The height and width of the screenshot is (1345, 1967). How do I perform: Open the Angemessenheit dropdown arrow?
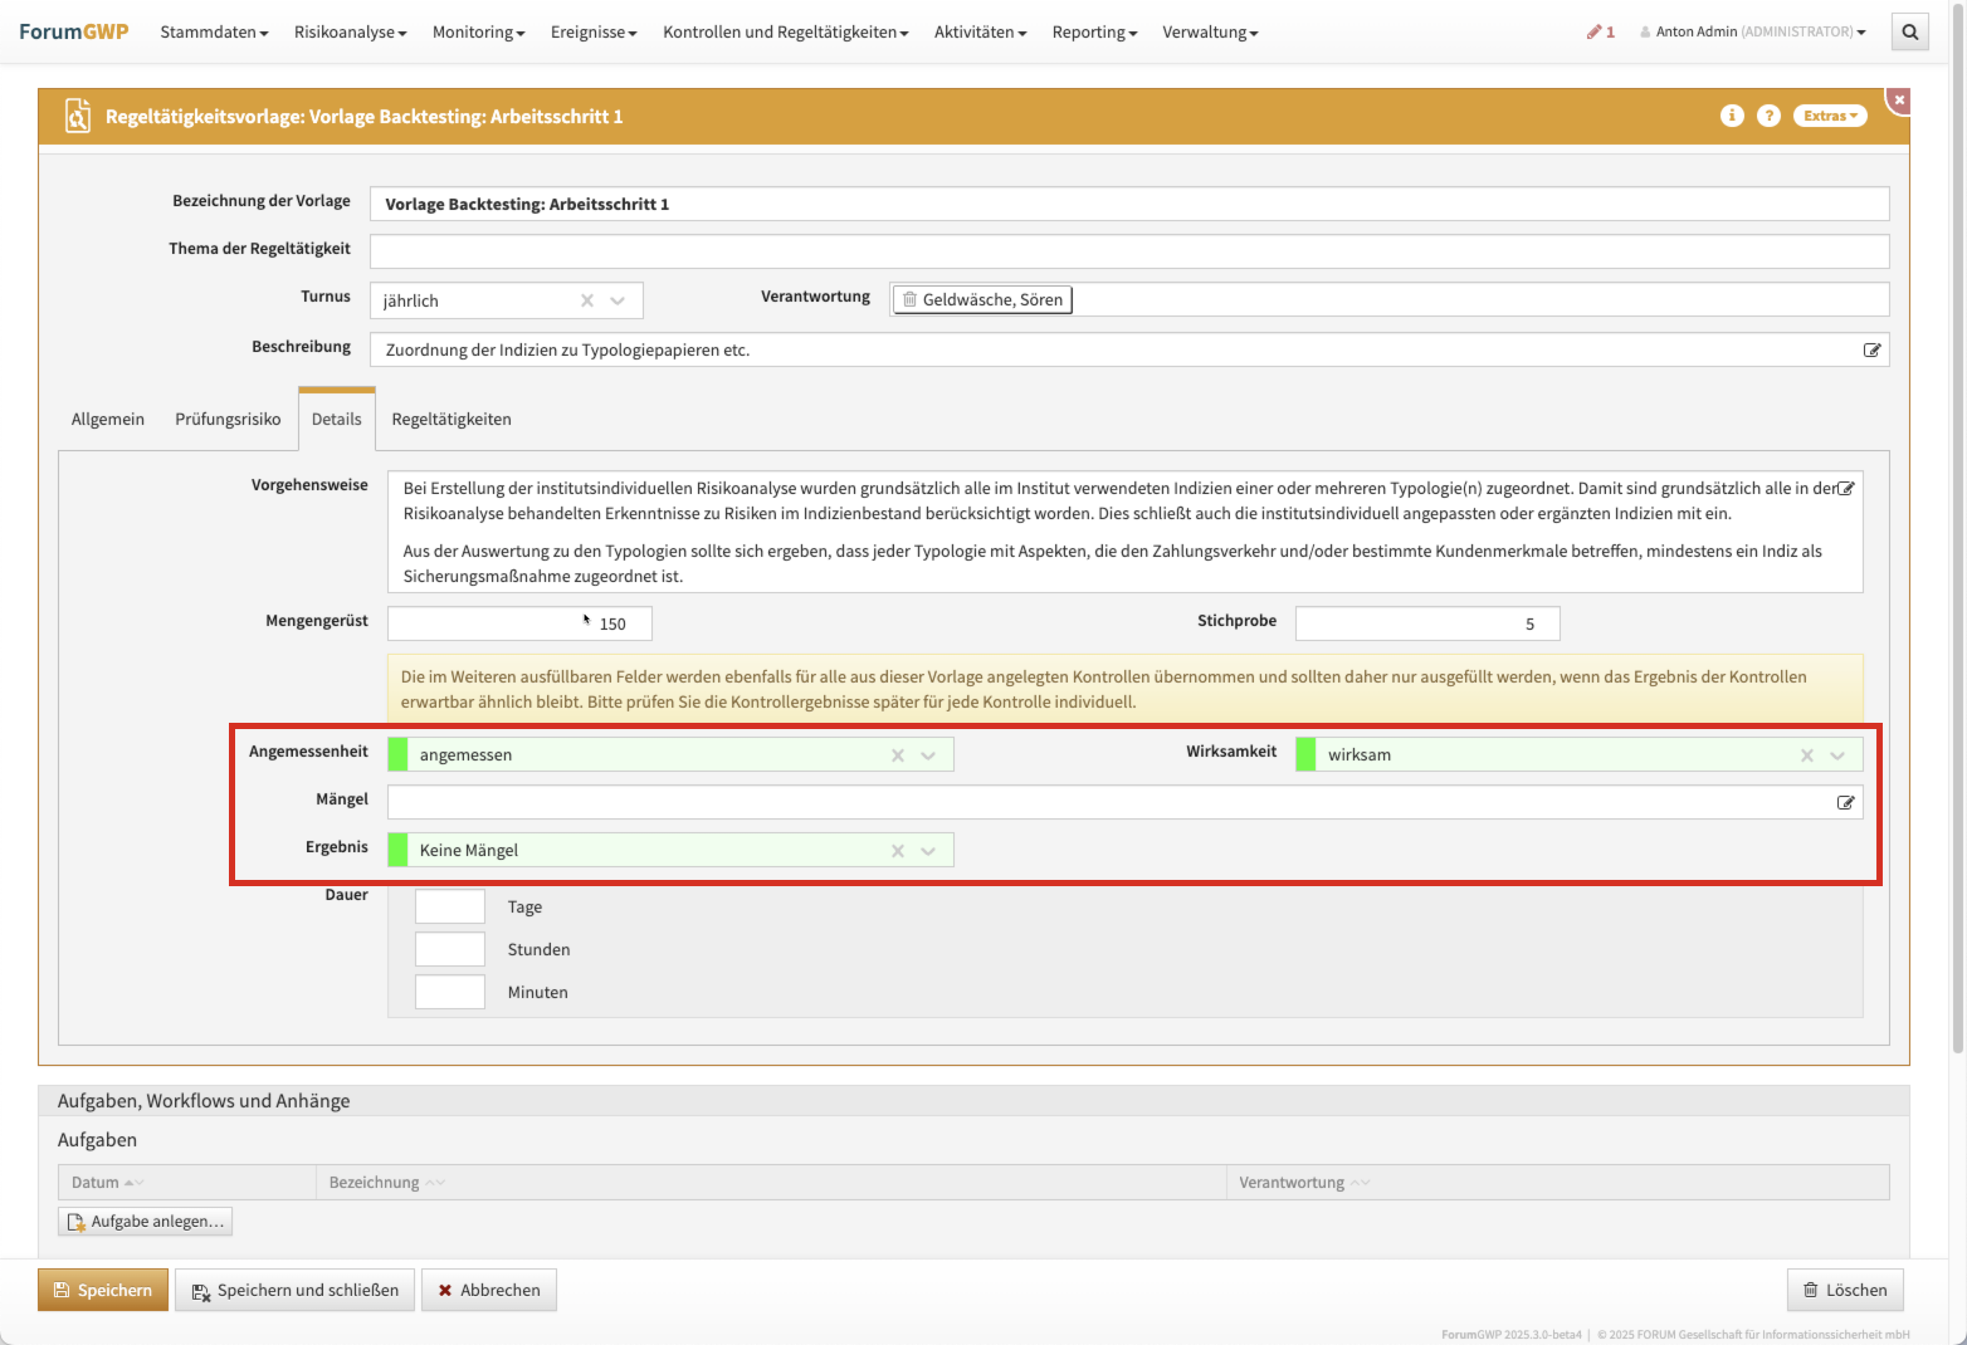click(x=929, y=755)
